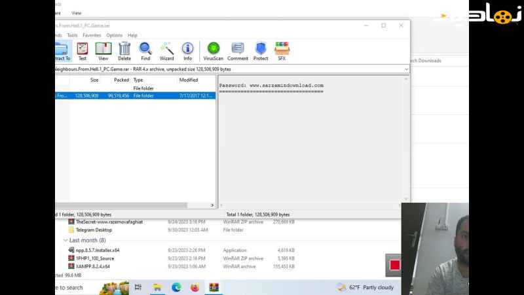Open the Find magnifier tool

tap(145, 52)
